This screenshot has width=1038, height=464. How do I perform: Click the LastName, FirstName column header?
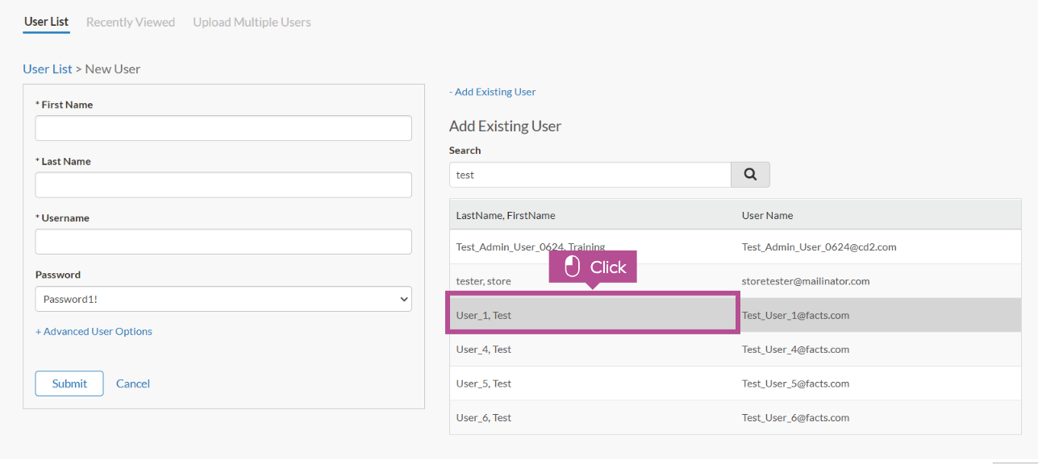coord(506,215)
